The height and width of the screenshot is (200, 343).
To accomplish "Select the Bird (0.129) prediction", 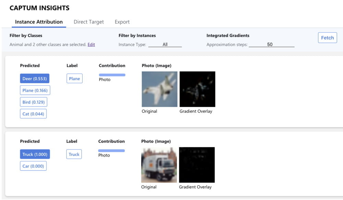I will click(x=33, y=102).
